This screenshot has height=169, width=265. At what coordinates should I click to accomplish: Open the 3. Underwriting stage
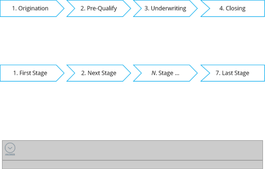[x=165, y=8]
